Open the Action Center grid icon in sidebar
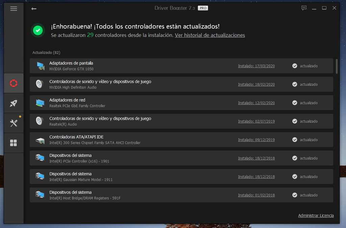 (x=14, y=143)
